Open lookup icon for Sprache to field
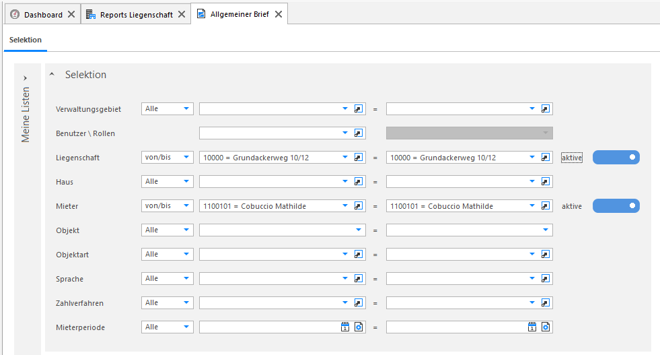 [545, 279]
